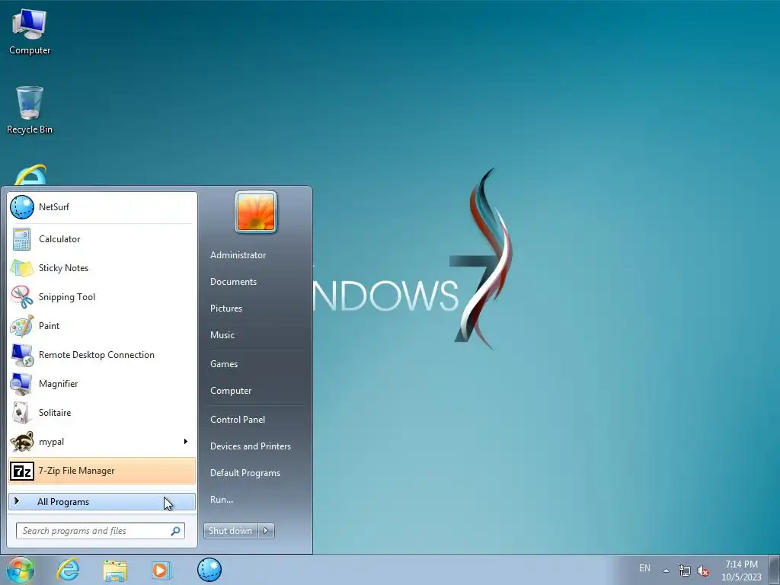Open Sticky Notes icon
This screenshot has width=780, height=585.
point(22,268)
